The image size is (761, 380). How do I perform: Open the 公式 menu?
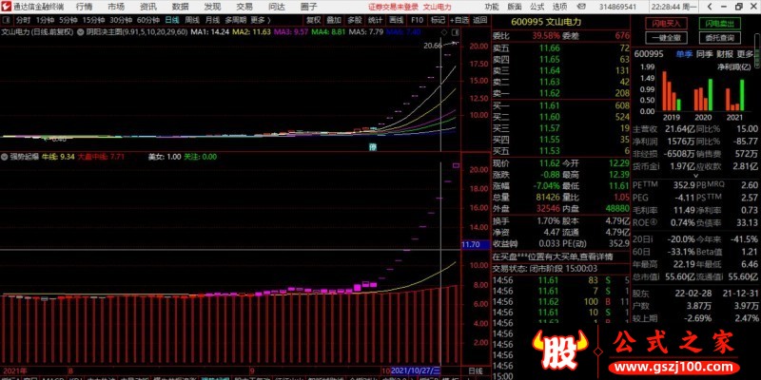click(537, 7)
